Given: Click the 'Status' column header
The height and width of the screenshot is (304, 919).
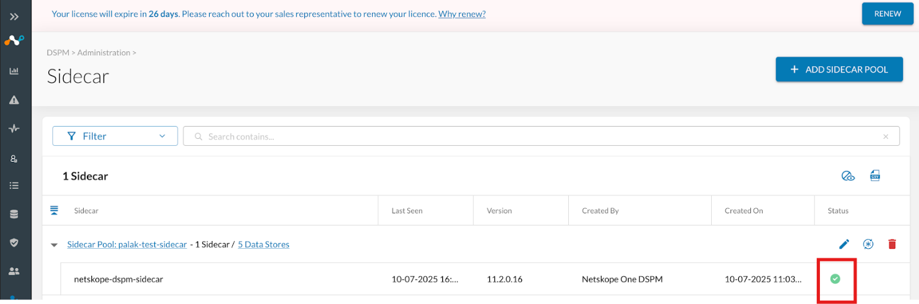Looking at the screenshot, I should 839,211.
